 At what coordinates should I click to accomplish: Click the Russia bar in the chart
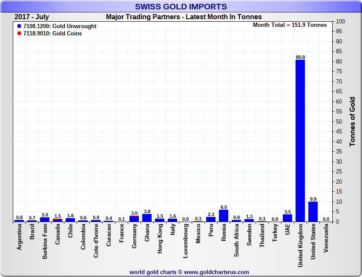(224, 216)
